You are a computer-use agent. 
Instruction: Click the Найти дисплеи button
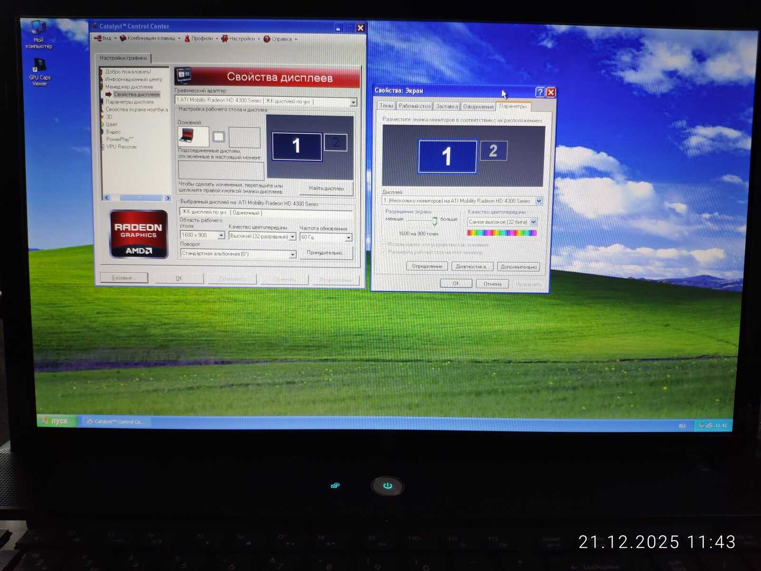(326, 188)
